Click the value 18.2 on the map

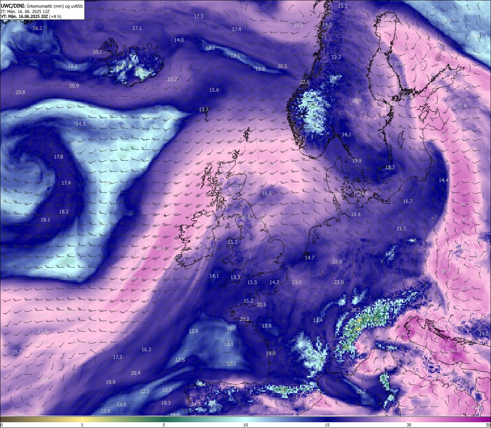tap(64, 212)
